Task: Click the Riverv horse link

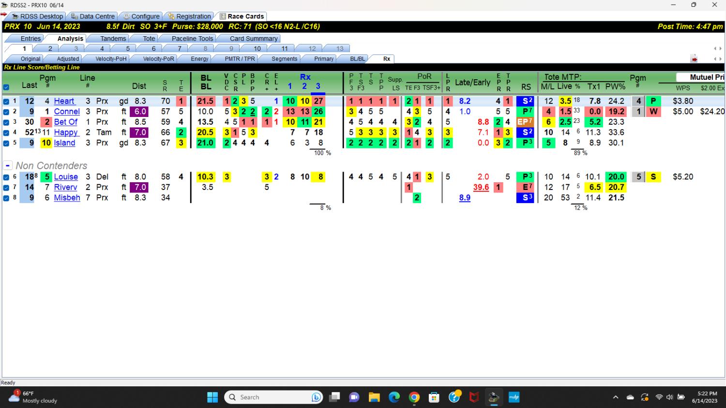Action: click(65, 187)
